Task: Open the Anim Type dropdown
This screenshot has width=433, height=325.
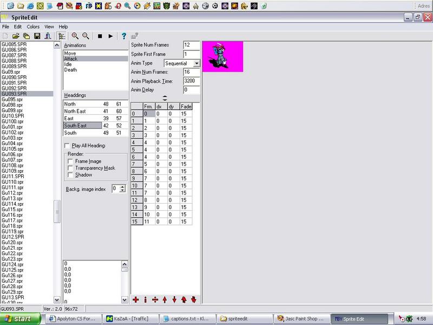Action: coord(196,63)
